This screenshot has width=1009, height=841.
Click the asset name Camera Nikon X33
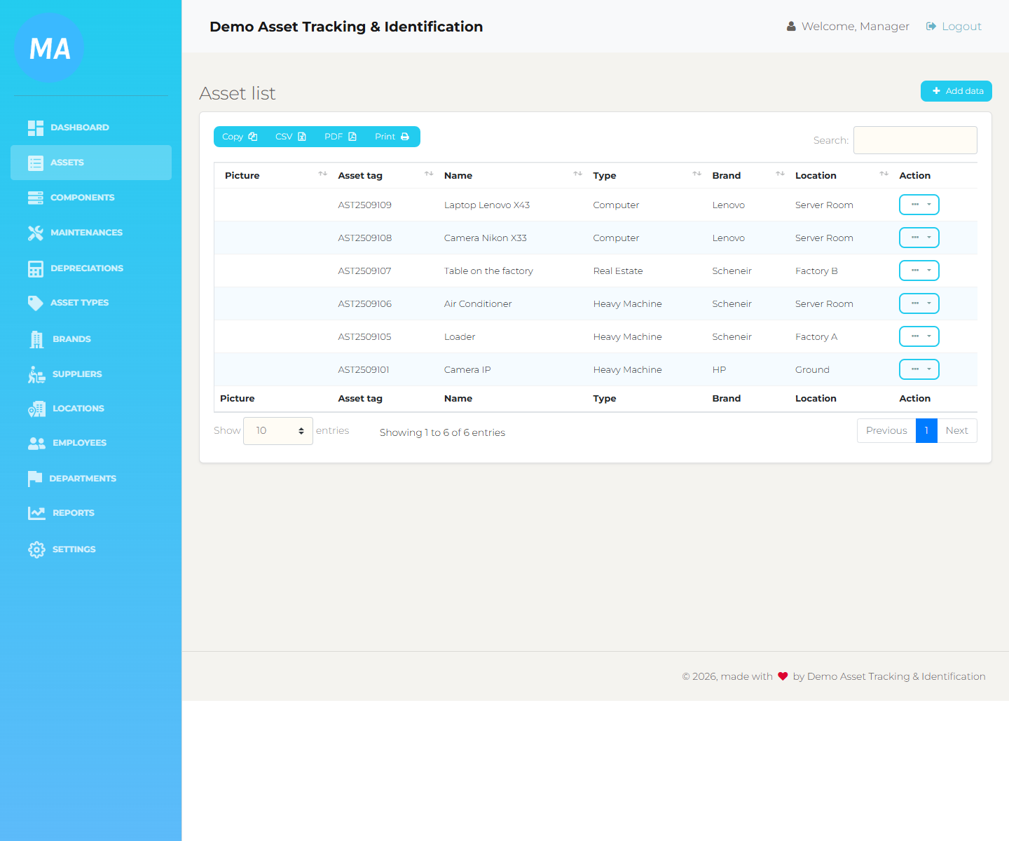tap(486, 238)
